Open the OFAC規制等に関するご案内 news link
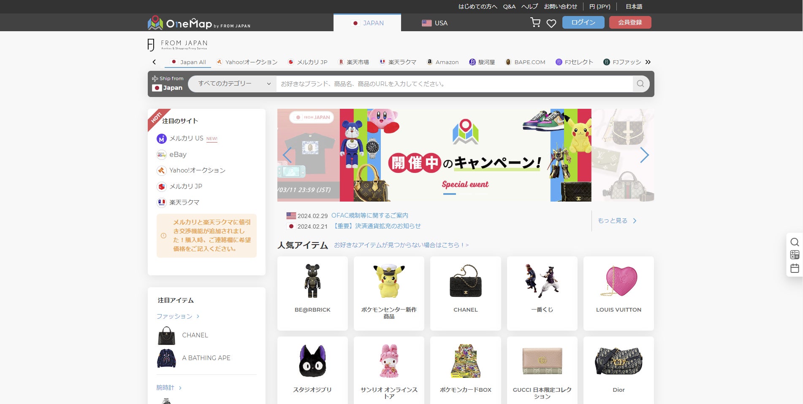 (370, 215)
